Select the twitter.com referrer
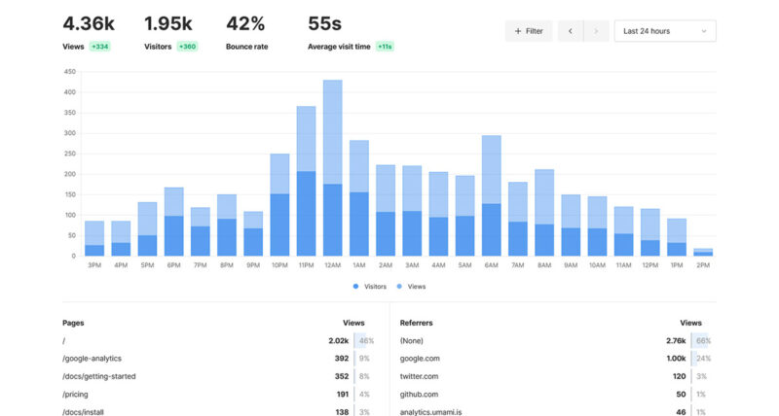 [556, 376]
